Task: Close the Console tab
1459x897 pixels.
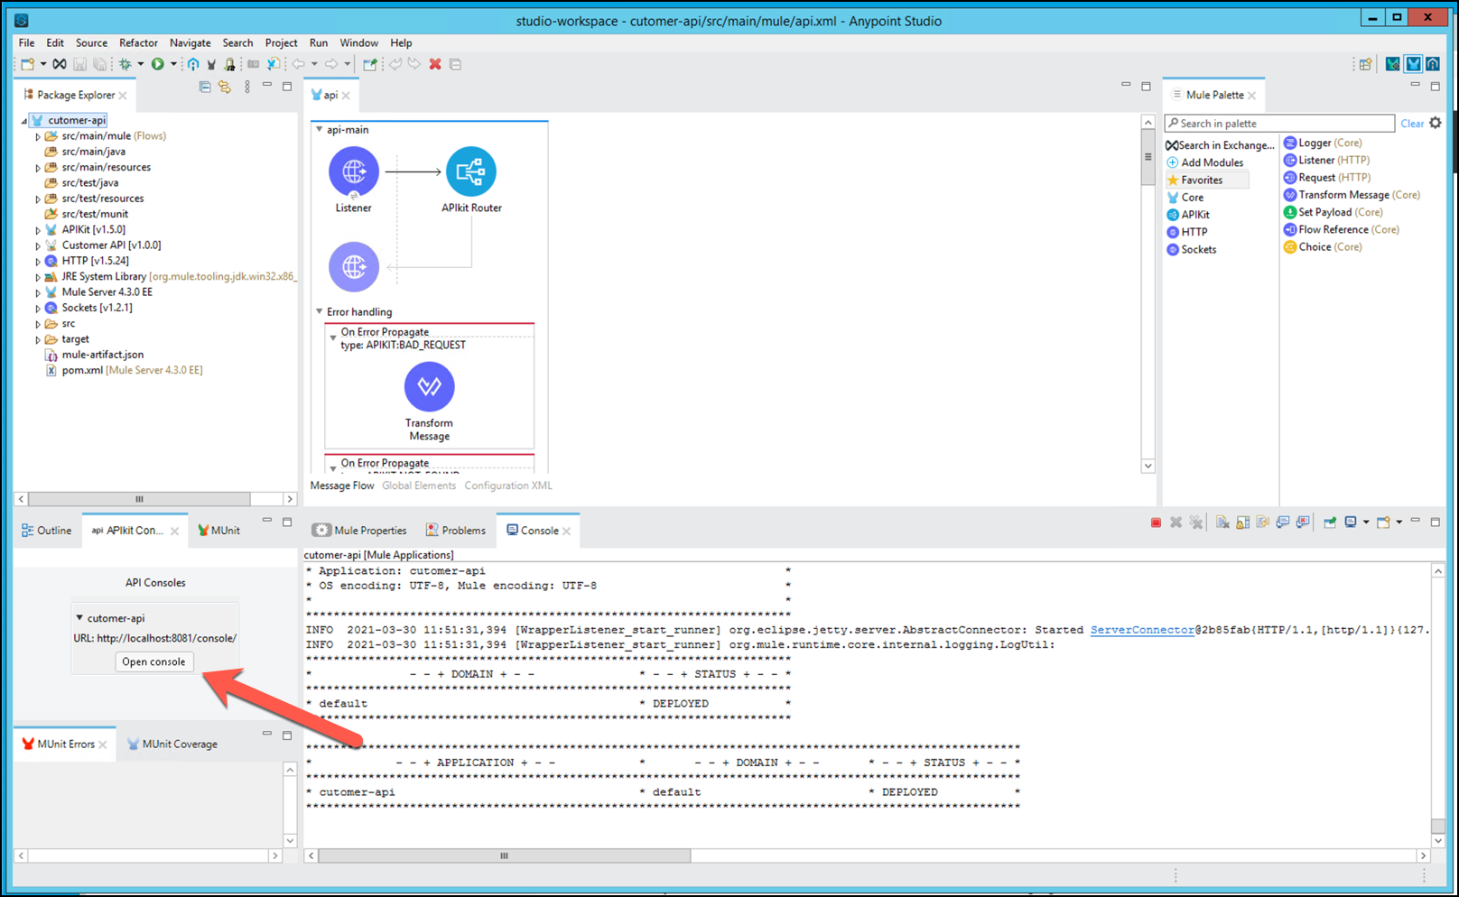Action: (x=566, y=532)
